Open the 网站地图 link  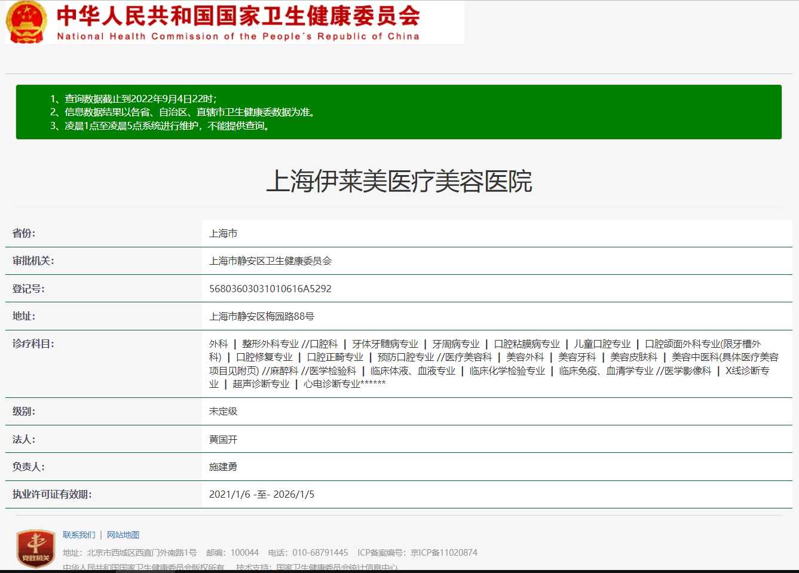coord(123,535)
